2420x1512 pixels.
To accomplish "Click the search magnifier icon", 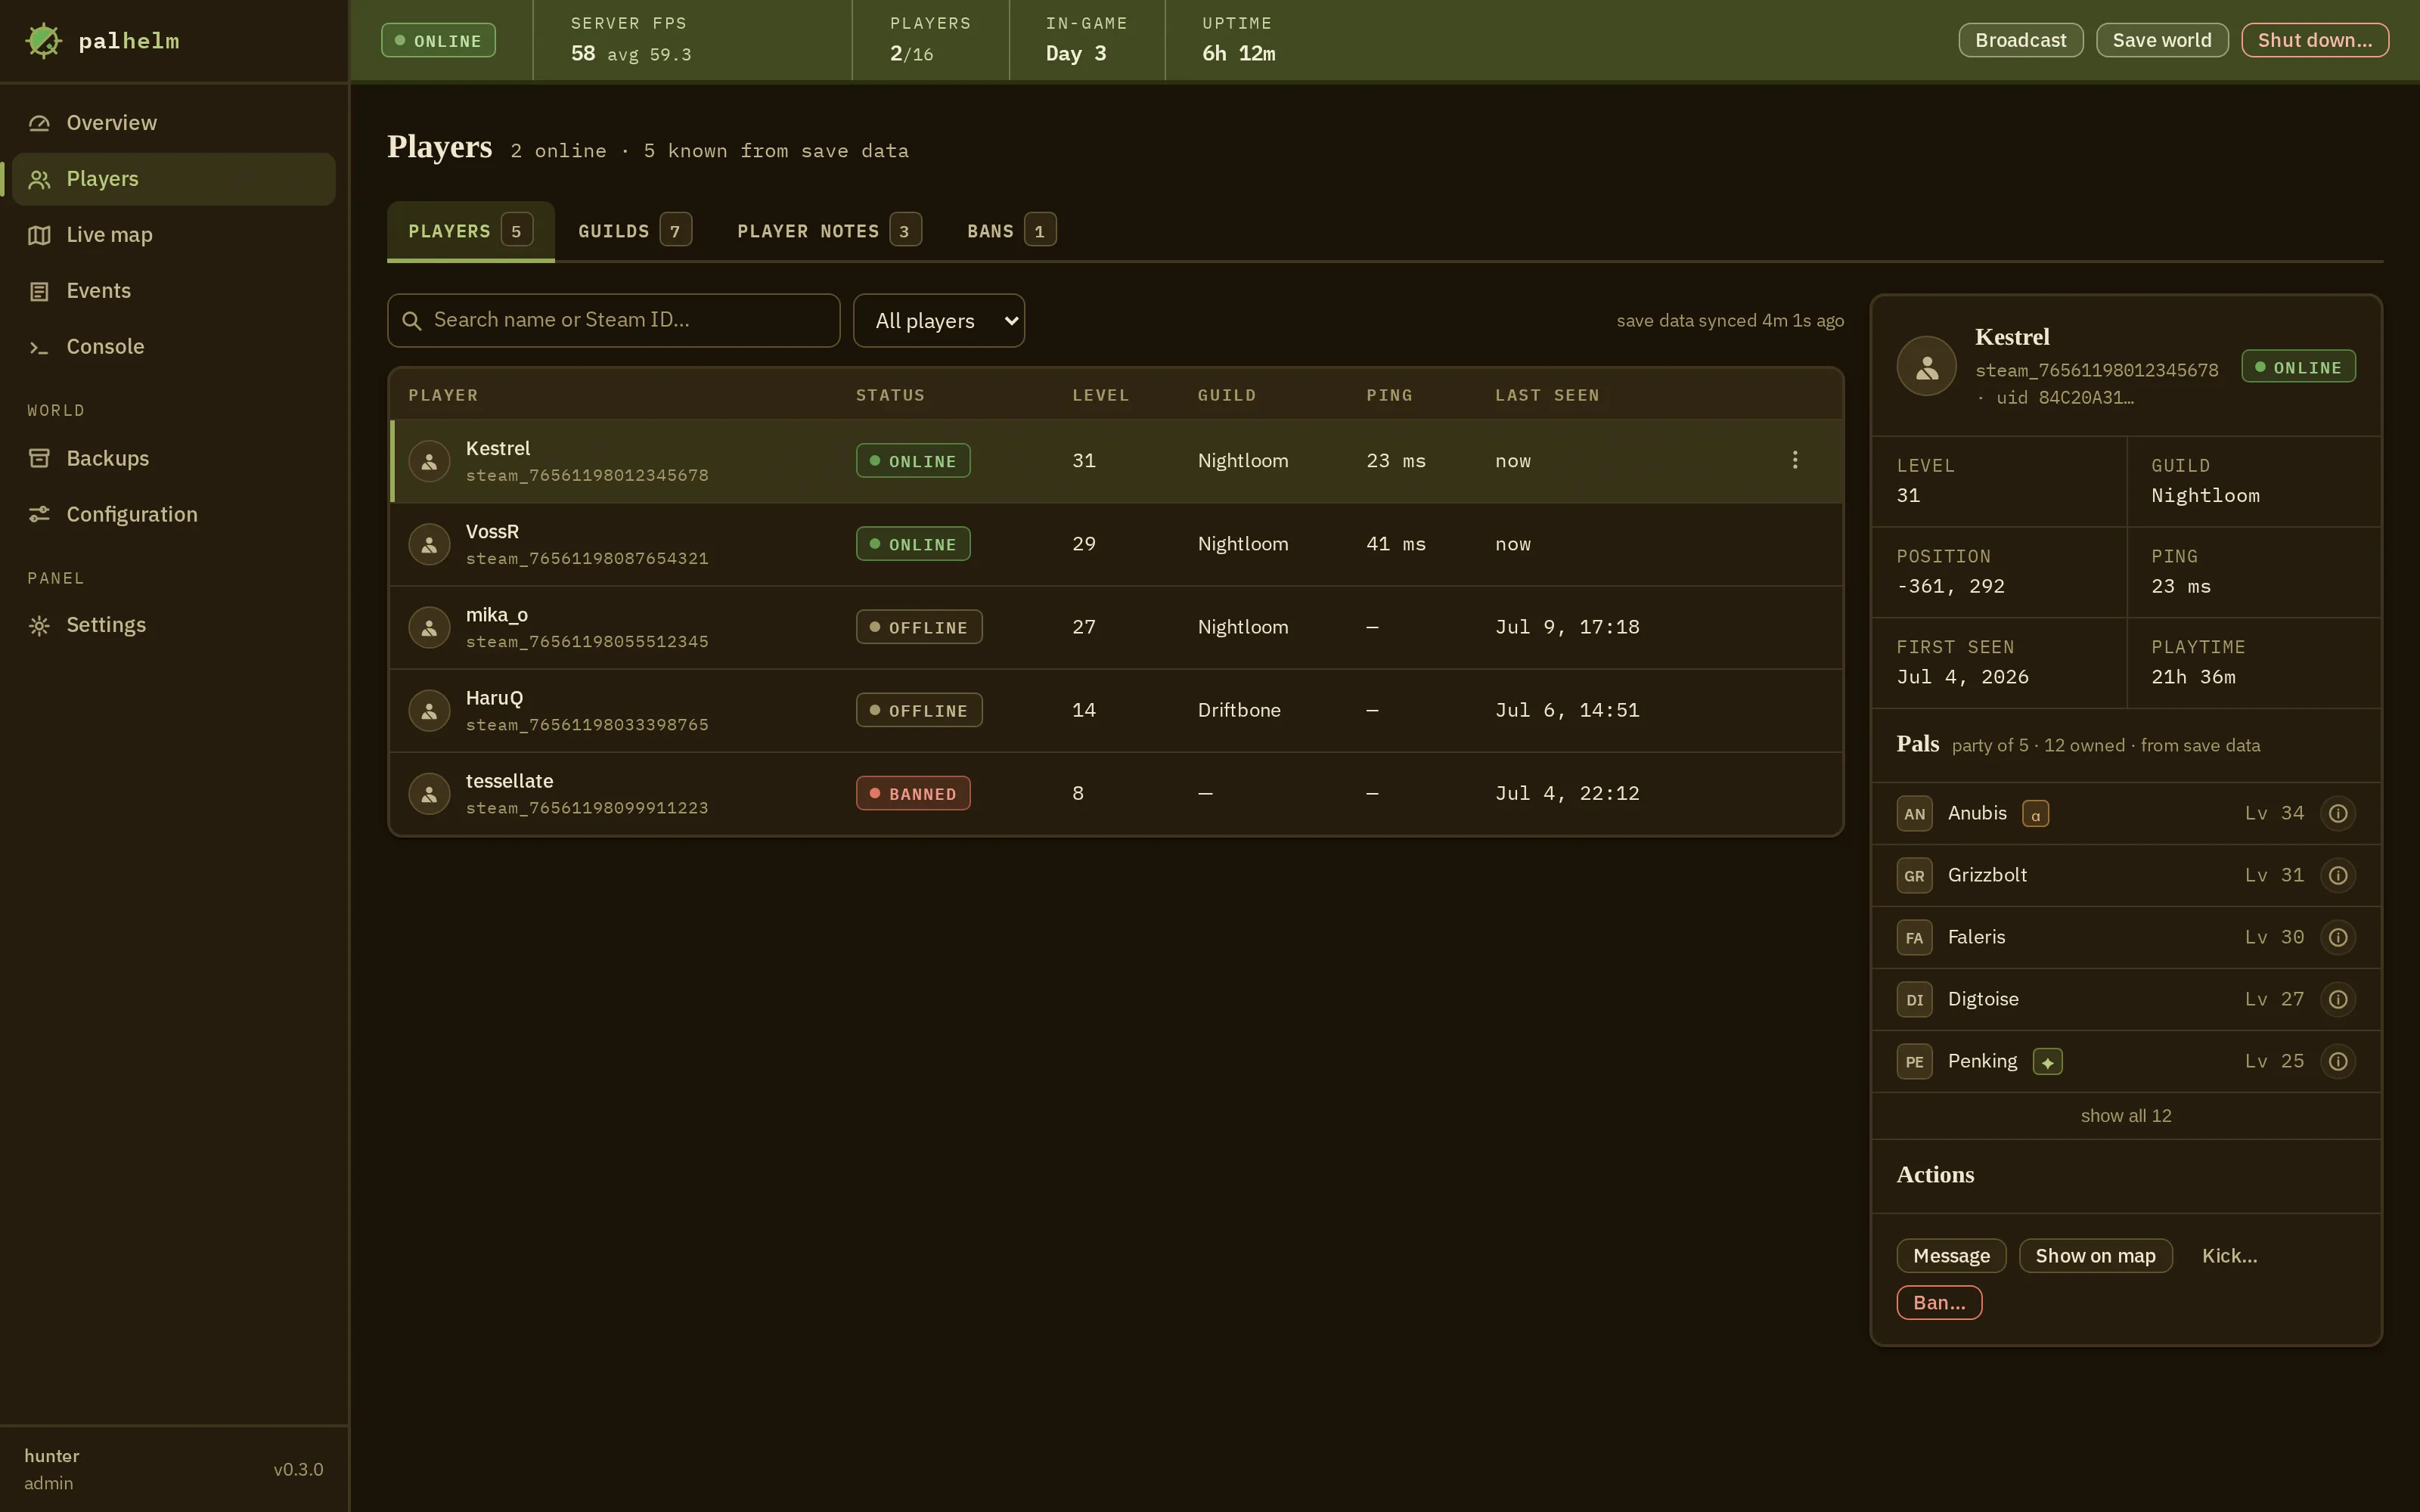I will click(x=411, y=321).
